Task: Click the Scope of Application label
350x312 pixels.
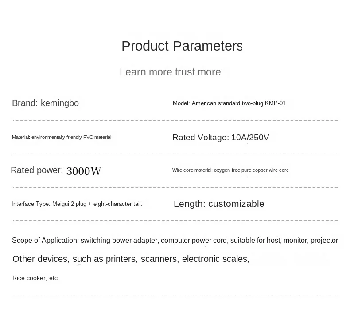Action: (x=45, y=241)
